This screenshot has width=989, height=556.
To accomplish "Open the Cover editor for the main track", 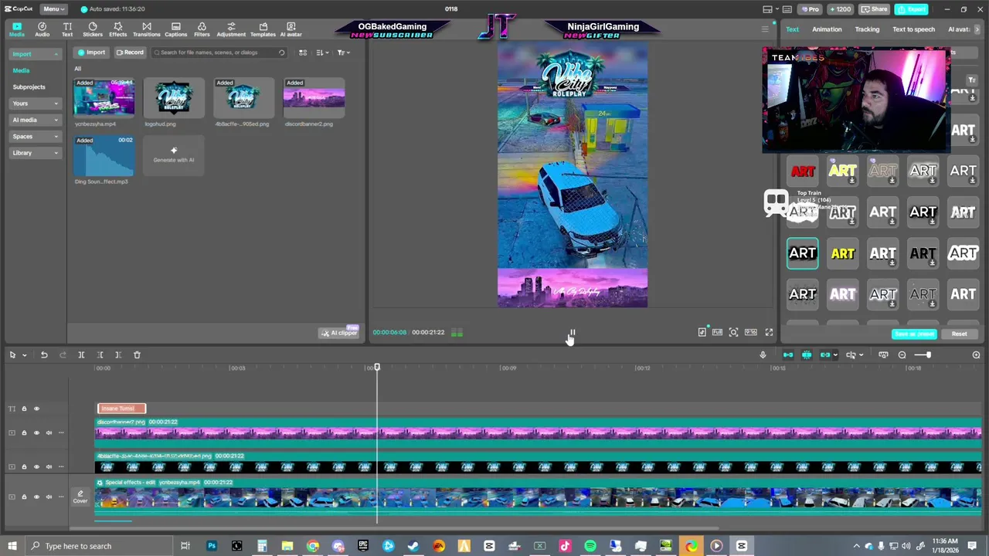I will point(80,497).
